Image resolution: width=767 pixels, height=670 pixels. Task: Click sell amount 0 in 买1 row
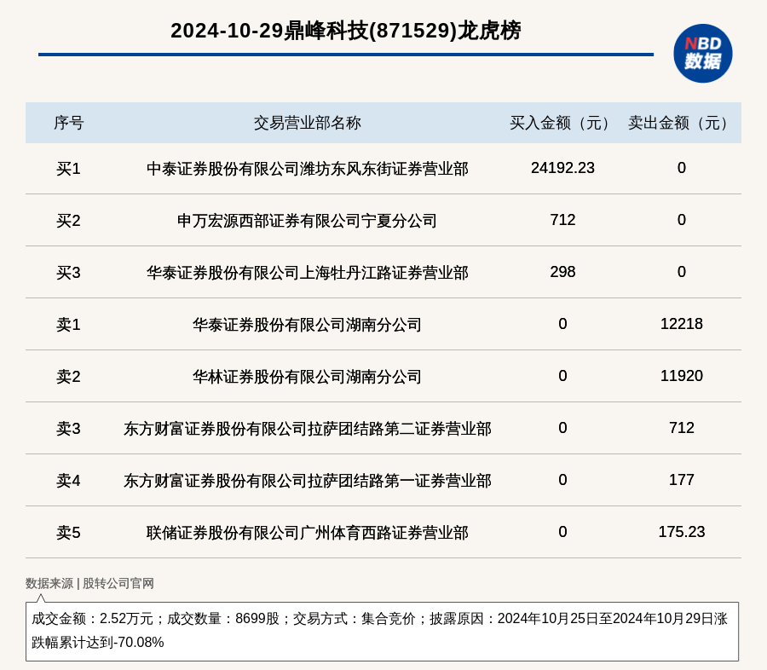point(682,168)
